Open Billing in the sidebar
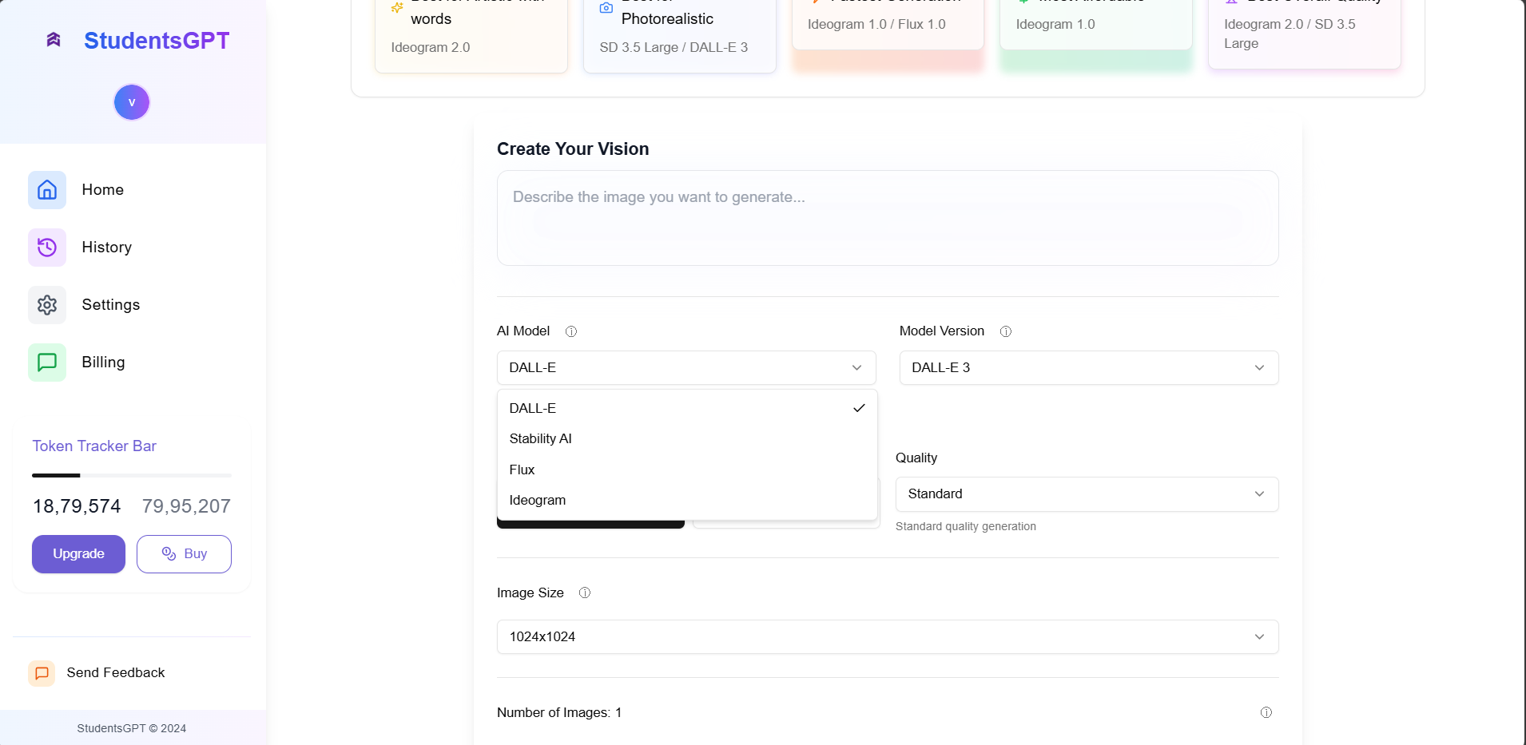The image size is (1526, 745). (x=104, y=363)
